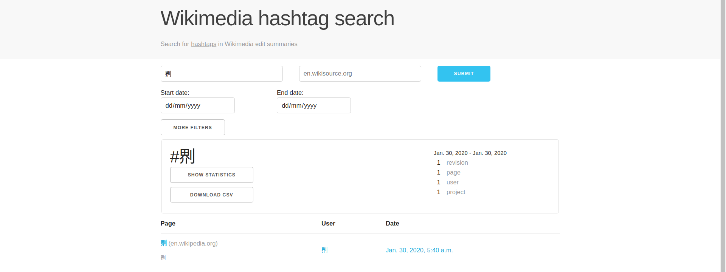Click the Page column header
This screenshot has width=726, height=272.
[x=168, y=223]
